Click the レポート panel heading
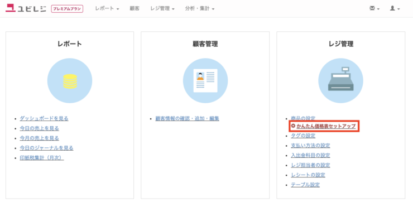 point(70,44)
